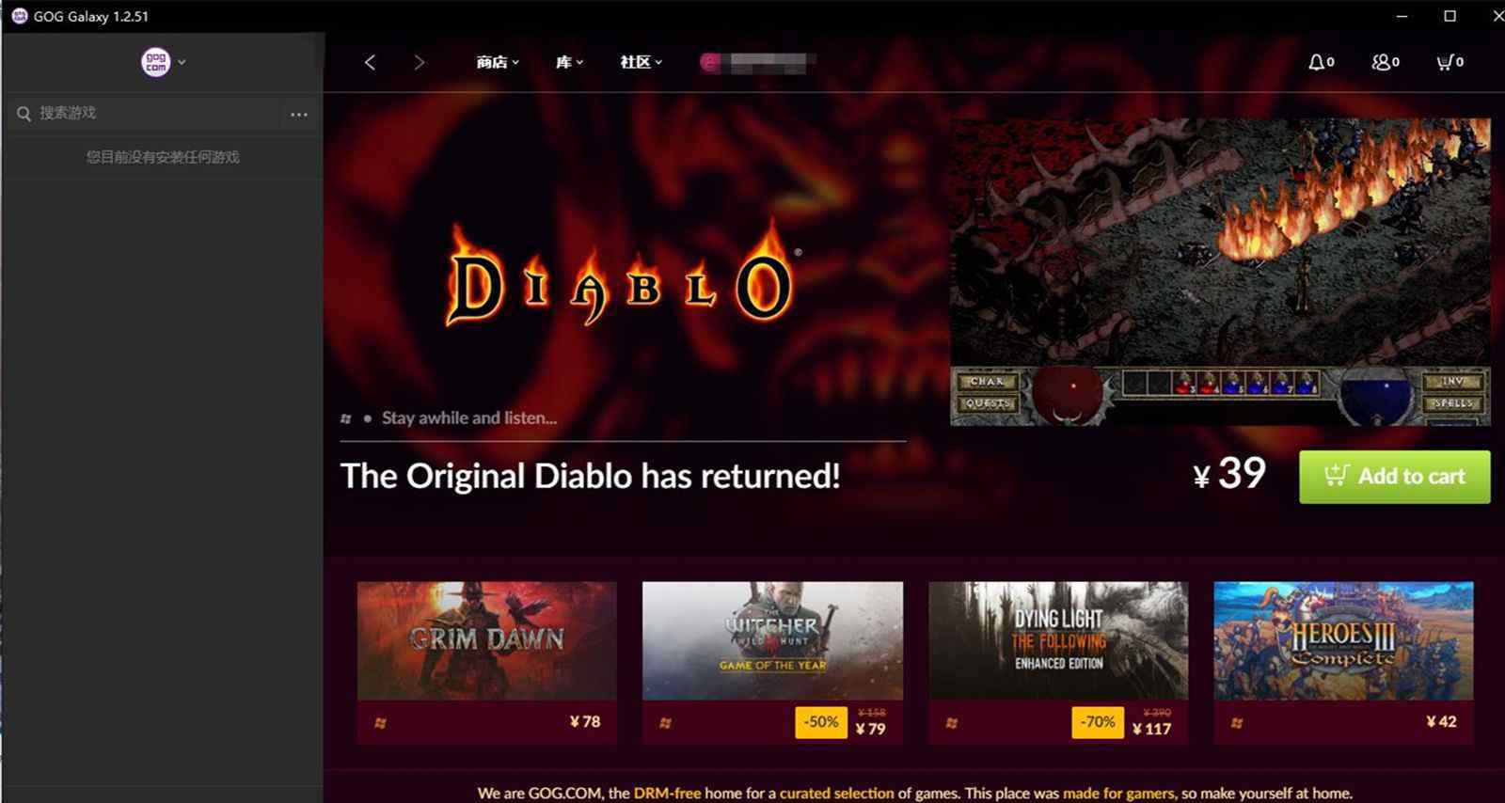Screen dimensions: 1505x803
Task: Expand the 库 library dropdown menu
Action: coord(569,62)
